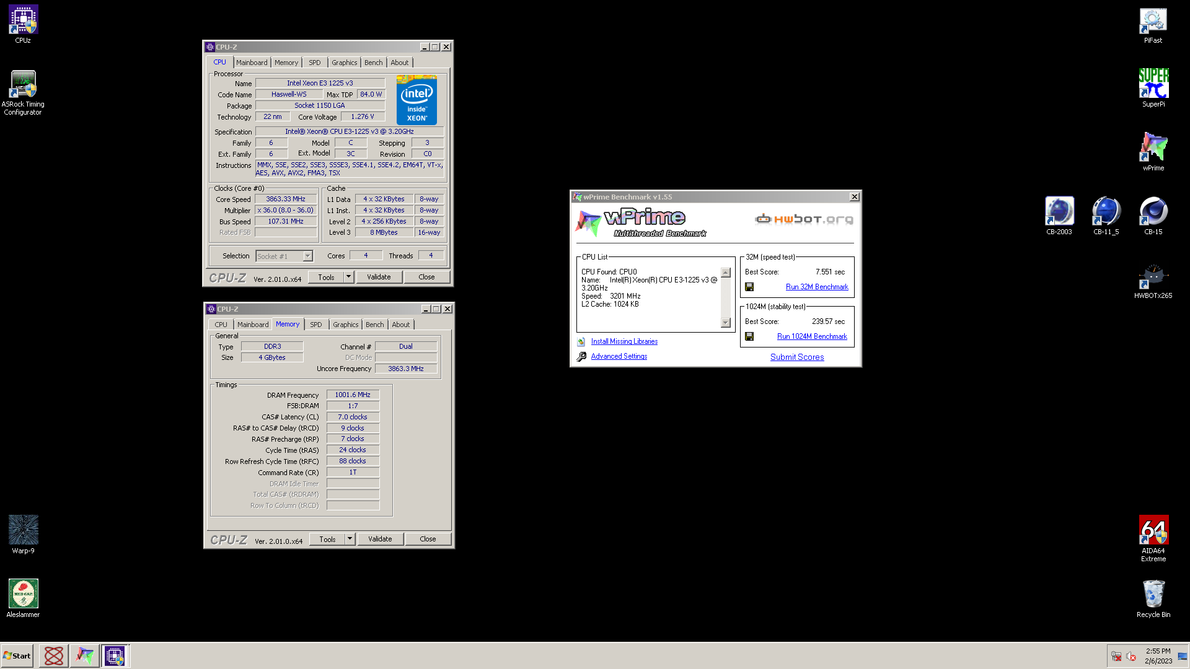Open Install Missing Libraries link

coord(624,341)
